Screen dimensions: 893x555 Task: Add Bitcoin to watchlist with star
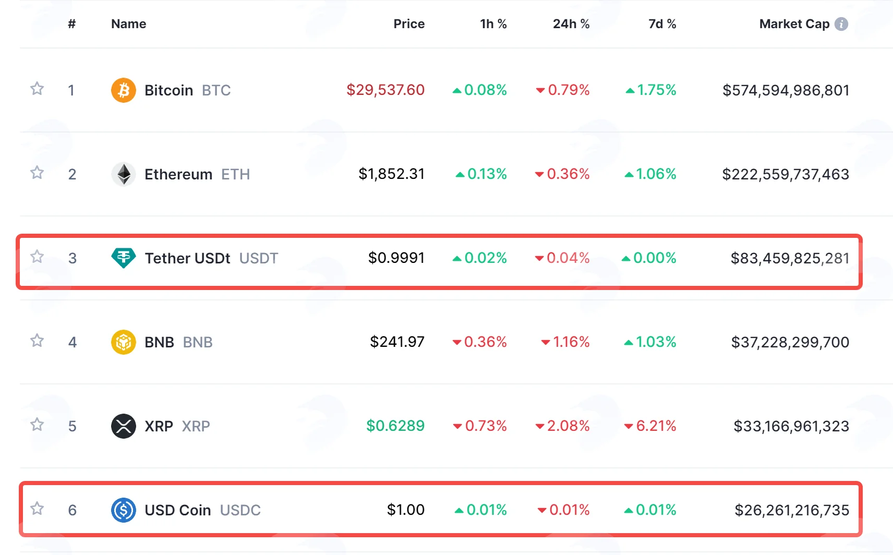37,89
